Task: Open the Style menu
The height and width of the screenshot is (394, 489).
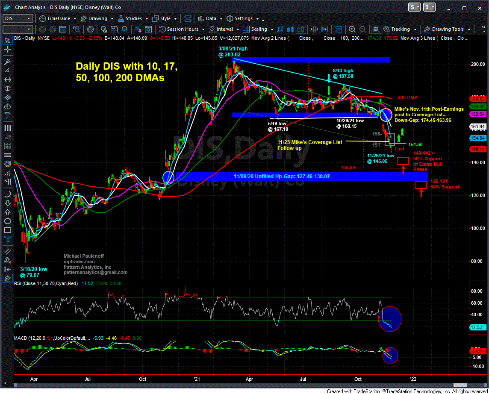Action: pos(162,19)
